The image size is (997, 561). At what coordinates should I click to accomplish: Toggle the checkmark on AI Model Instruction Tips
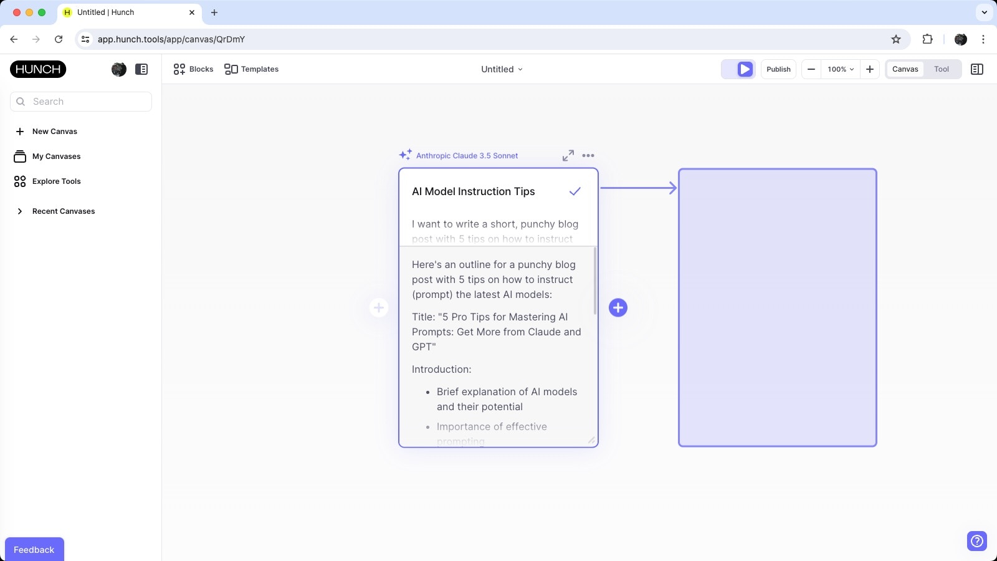(574, 191)
